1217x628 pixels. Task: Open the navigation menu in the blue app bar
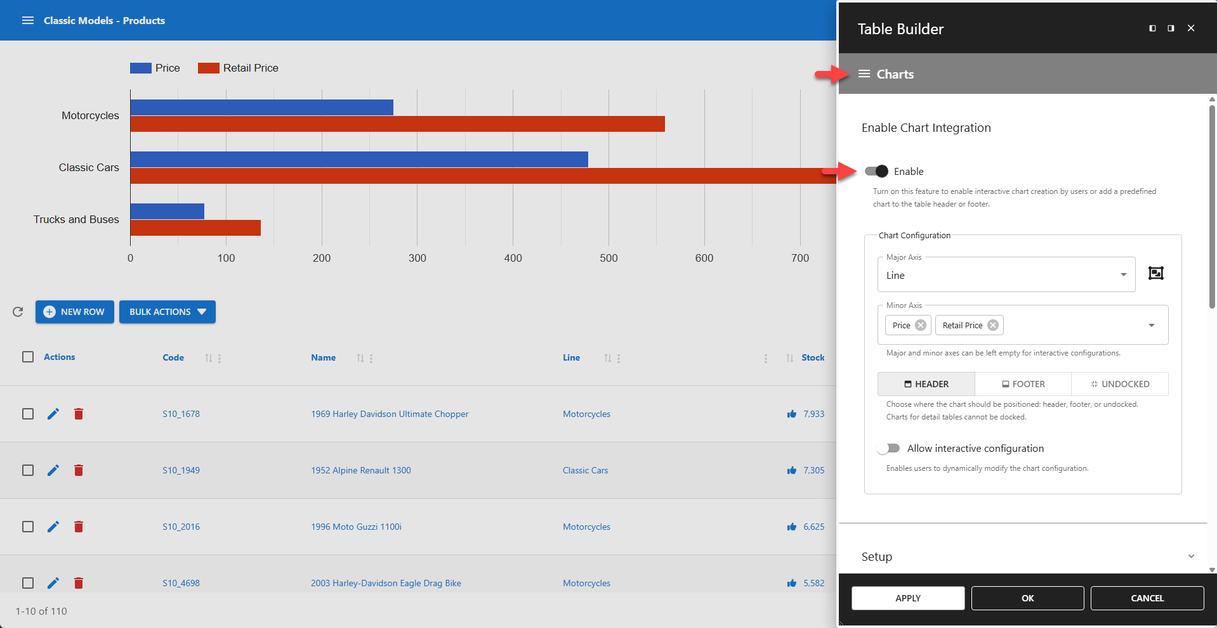(x=28, y=20)
